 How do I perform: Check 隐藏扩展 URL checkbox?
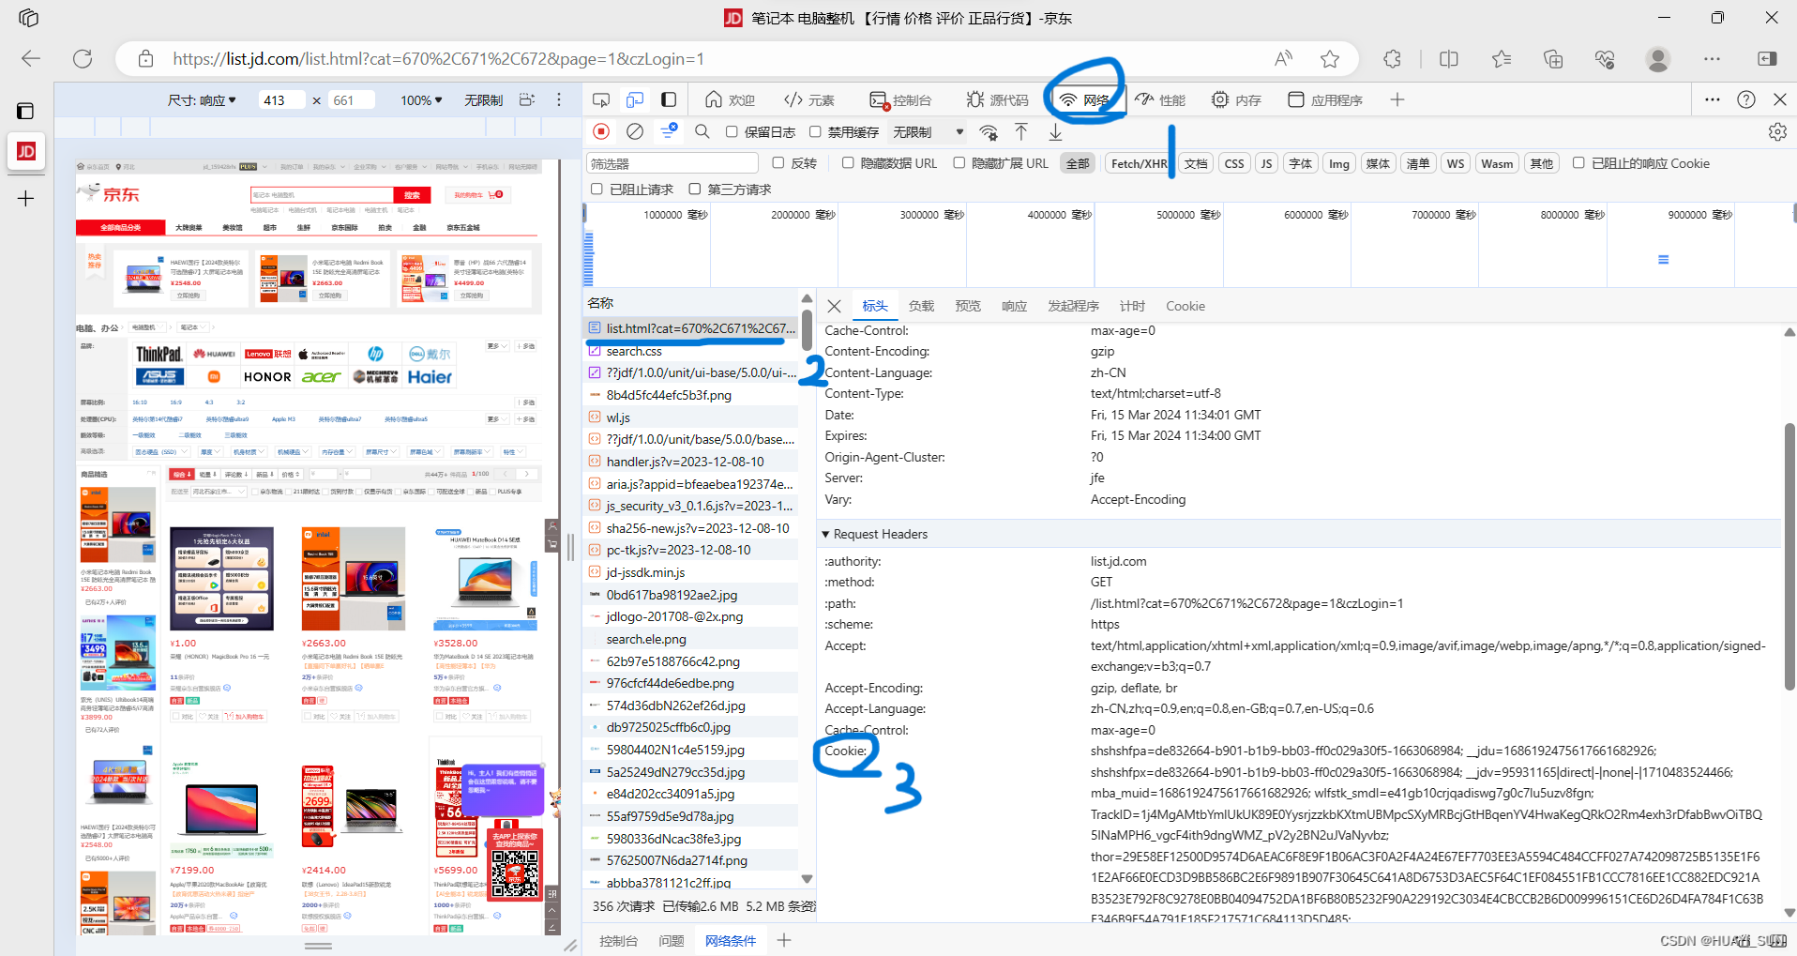(959, 163)
